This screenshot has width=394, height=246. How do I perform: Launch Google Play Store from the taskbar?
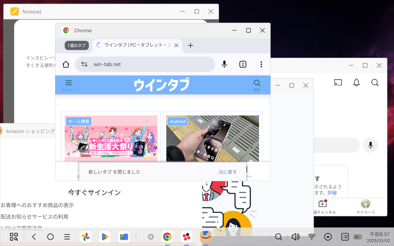click(x=105, y=236)
